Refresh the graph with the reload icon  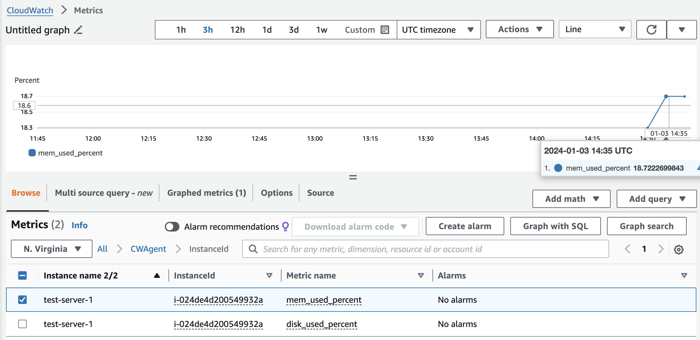click(651, 30)
